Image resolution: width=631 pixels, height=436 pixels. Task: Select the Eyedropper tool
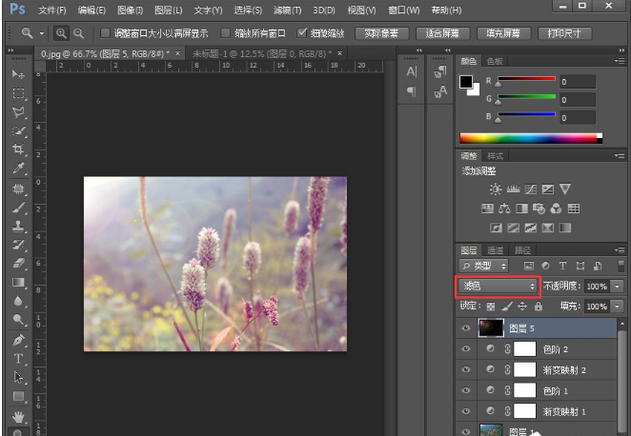(x=18, y=168)
